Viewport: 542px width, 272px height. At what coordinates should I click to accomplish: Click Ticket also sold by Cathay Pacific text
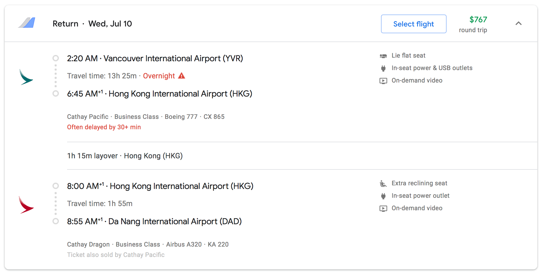point(116,255)
